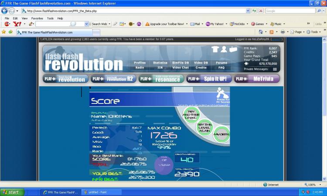Image resolution: width=327 pixels, height=196 pixels.
Task: Click the Favorites Center star icon
Action: [x=4, y=32]
